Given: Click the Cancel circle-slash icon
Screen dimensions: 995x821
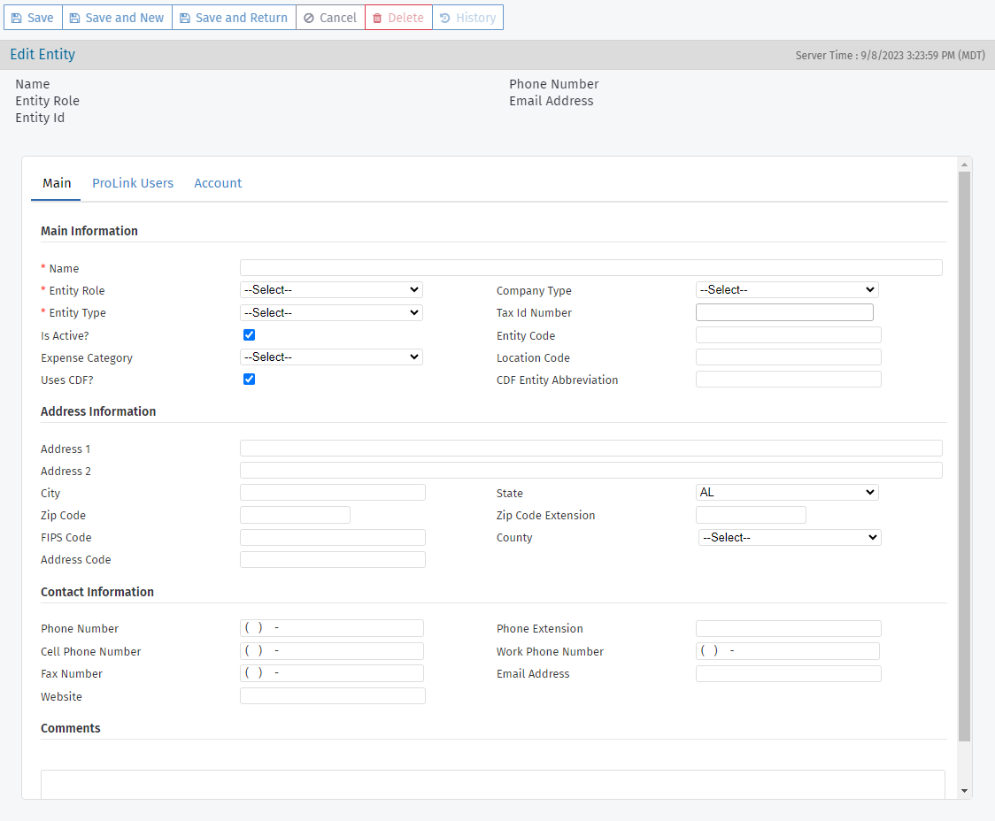Looking at the screenshot, I should tap(309, 18).
